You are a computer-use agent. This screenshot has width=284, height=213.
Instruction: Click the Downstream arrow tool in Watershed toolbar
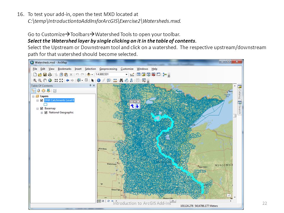pos(137,106)
